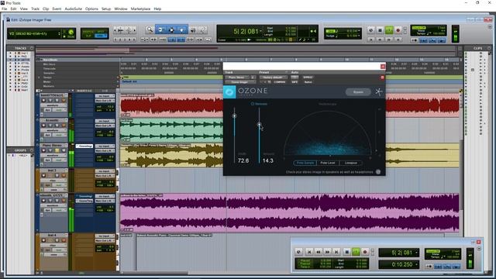Record-enable the Piano Stereo track
The width and height of the screenshot is (496, 279).
[43, 150]
